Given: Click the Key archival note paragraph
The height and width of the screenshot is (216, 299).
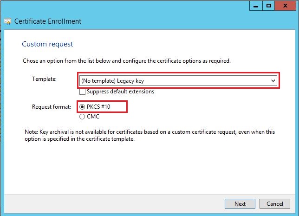Looking at the screenshot, I should click(149, 135).
